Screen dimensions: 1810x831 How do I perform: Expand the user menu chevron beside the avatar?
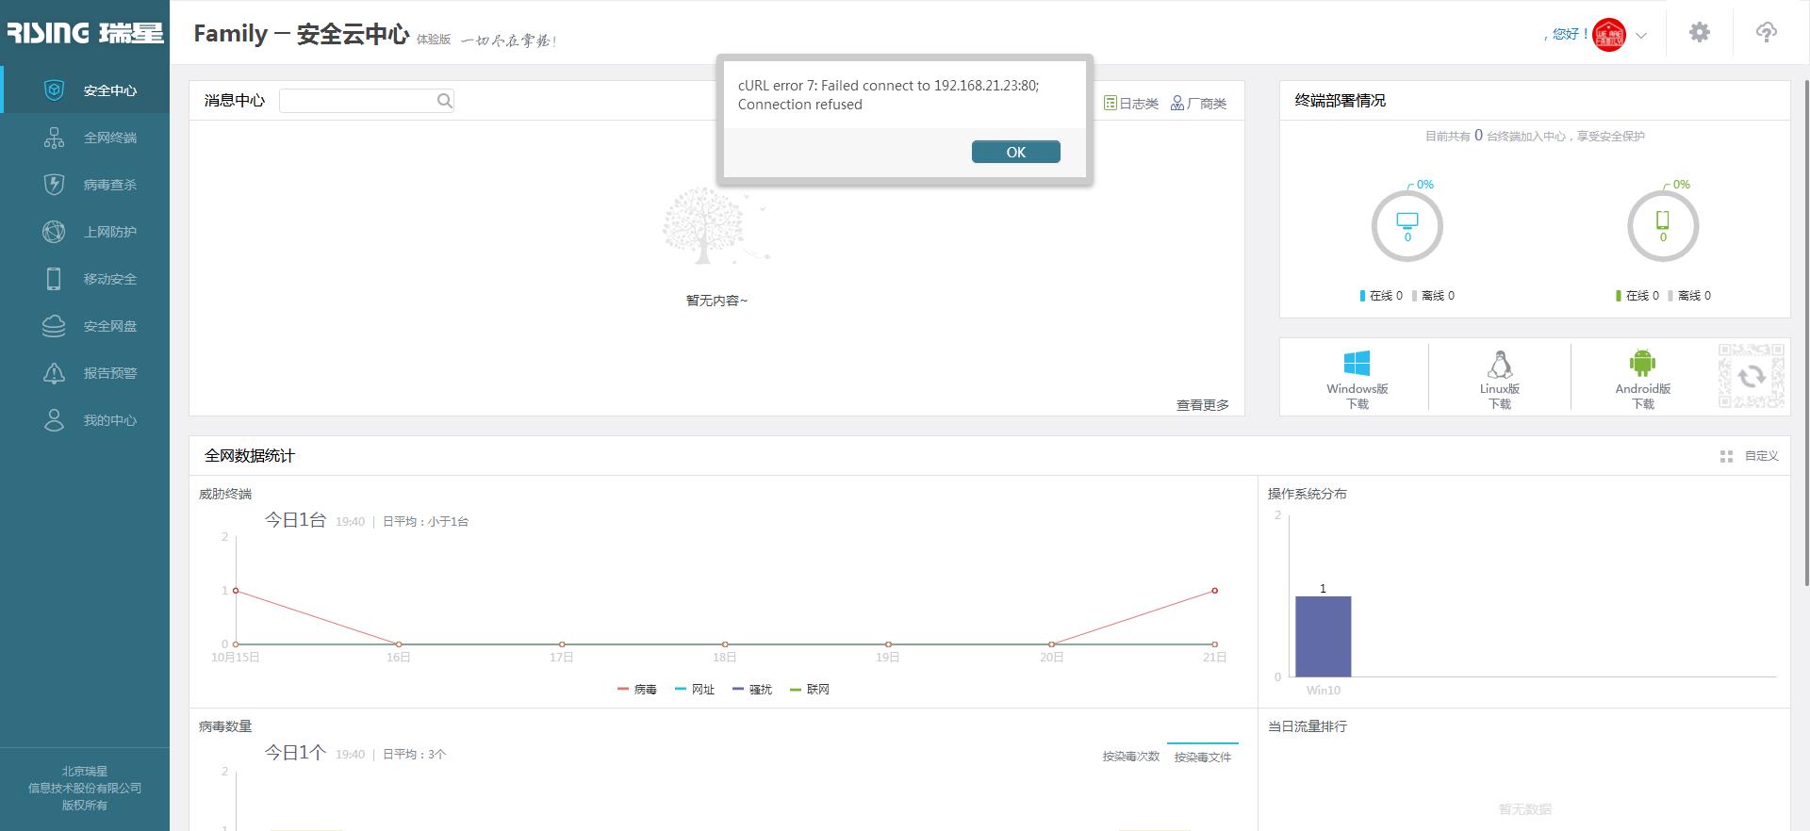pos(1641,35)
